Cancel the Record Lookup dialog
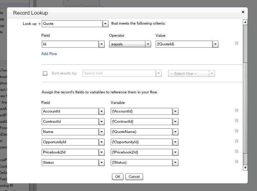This screenshot has height=191, width=257. pyautogui.click(x=134, y=177)
